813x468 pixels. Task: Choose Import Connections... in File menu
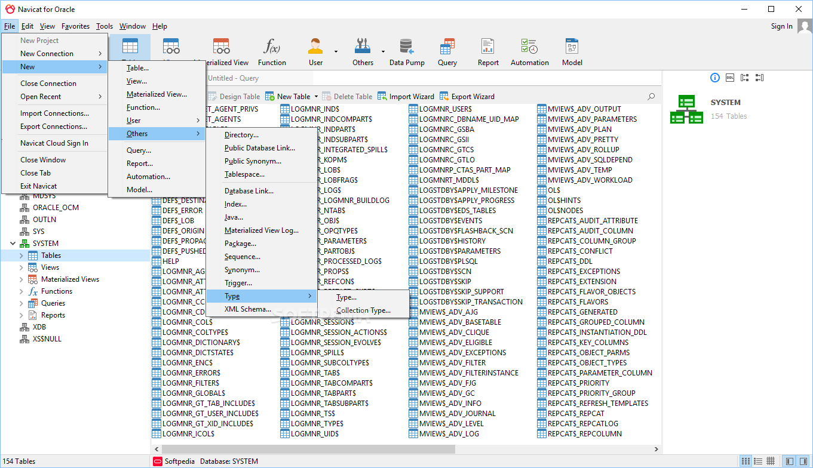55,113
